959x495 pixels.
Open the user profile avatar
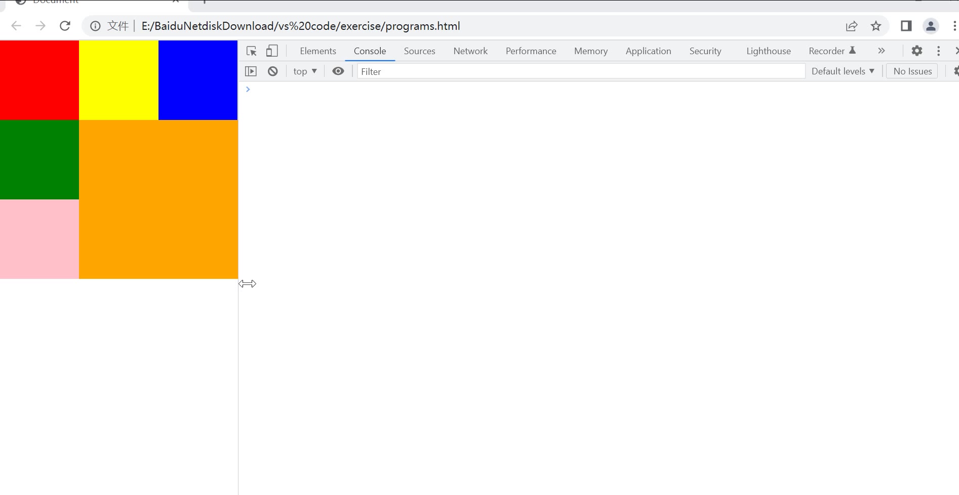pos(931,26)
